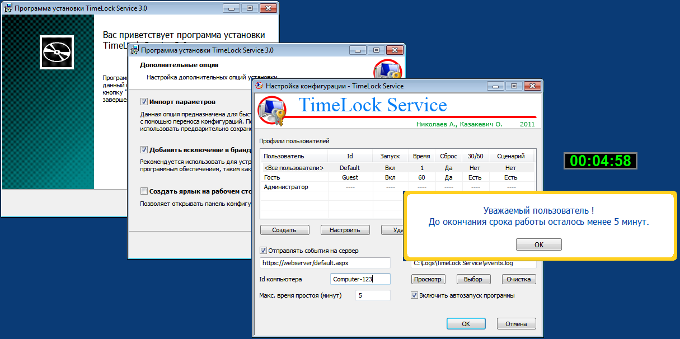
Task: Select the 'Администратор' profile row
Action: [398, 187]
